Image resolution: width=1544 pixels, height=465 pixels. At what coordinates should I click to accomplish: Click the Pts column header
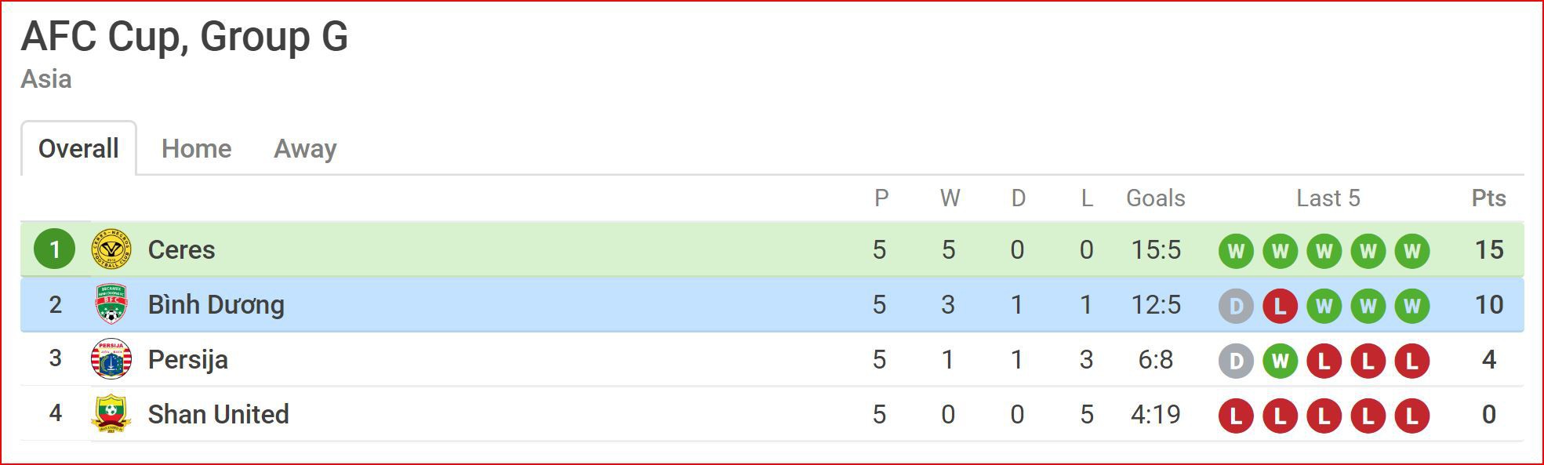click(1488, 198)
